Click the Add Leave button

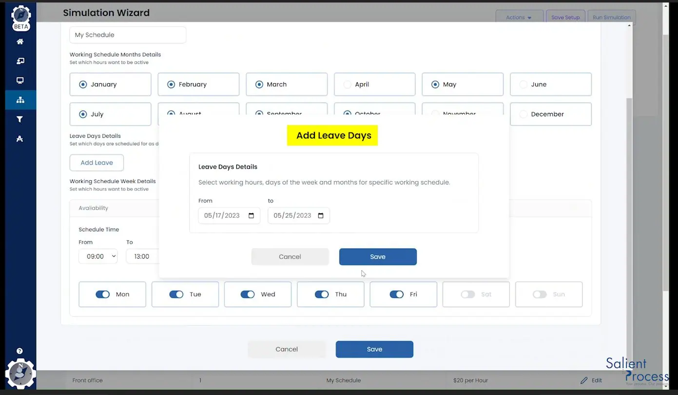click(x=97, y=163)
